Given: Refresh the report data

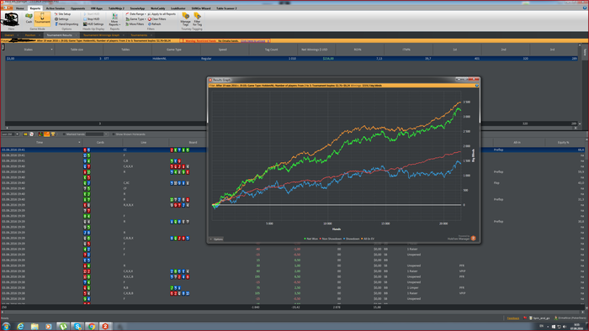Looking at the screenshot, I should coord(154,24).
